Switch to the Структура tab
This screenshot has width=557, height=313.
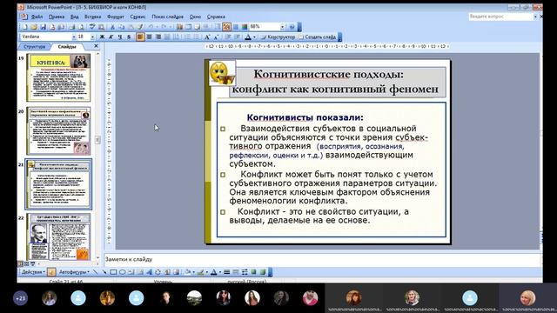(35, 46)
